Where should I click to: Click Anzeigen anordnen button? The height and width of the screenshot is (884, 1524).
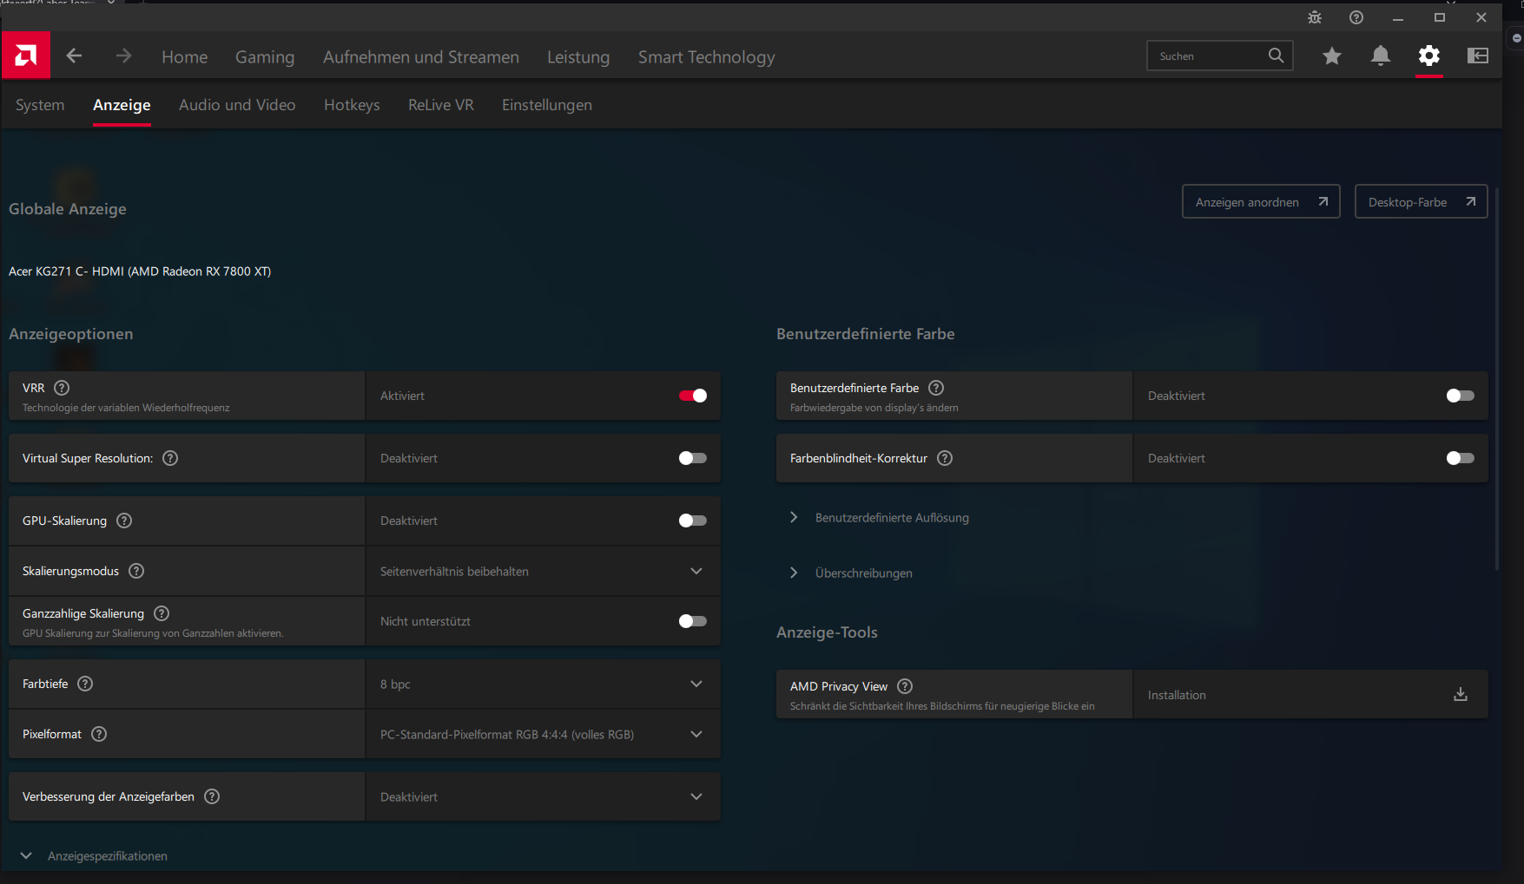click(x=1261, y=201)
